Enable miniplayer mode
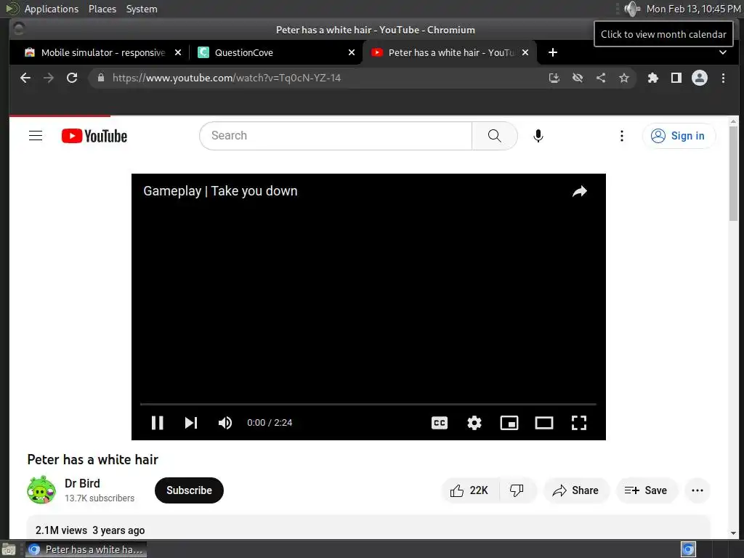This screenshot has width=744, height=558. [509, 423]
